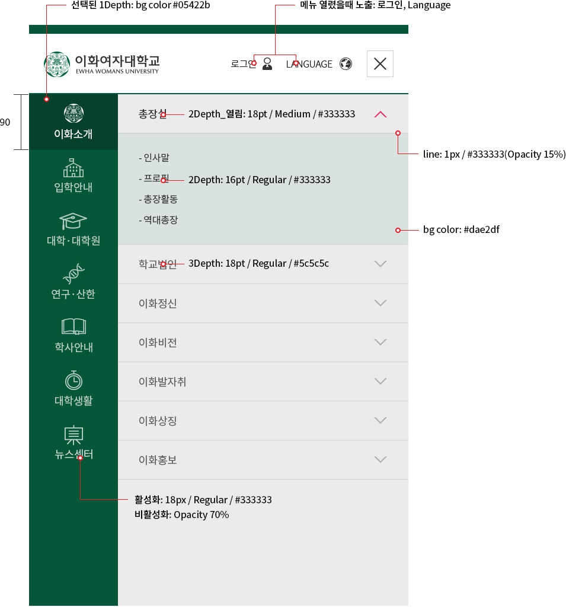The image size is (566, 607).
Task: Click the 이화홍보 section title
Action: point(158,460)
